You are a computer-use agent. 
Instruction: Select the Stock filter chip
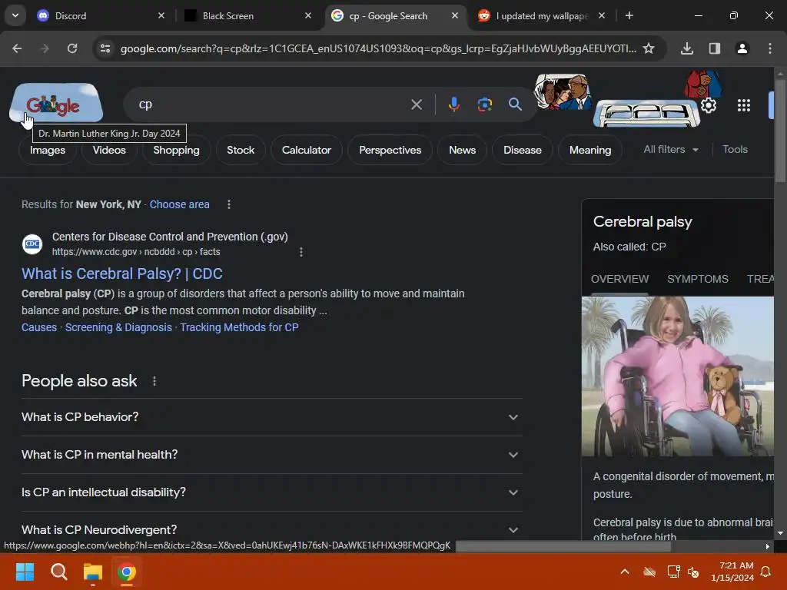[x=241, y=150]
